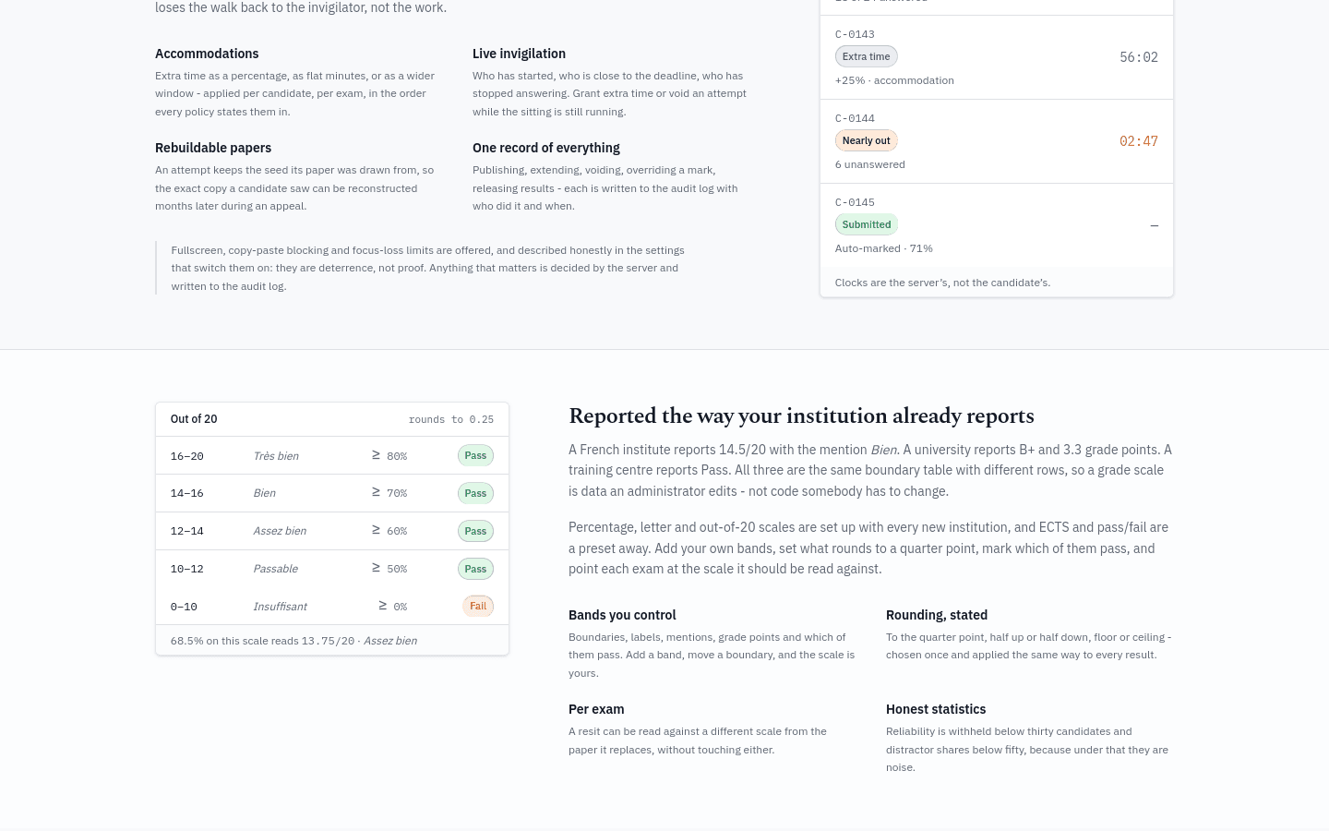Select the 12–14 Assez bien grade row
The image size is (1329, 831).
(332, 531)
